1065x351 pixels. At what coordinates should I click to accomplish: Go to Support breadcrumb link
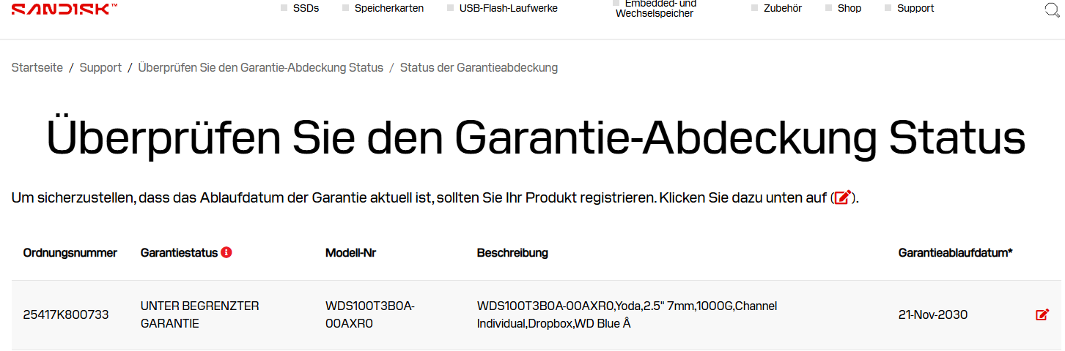pos(100,67)
